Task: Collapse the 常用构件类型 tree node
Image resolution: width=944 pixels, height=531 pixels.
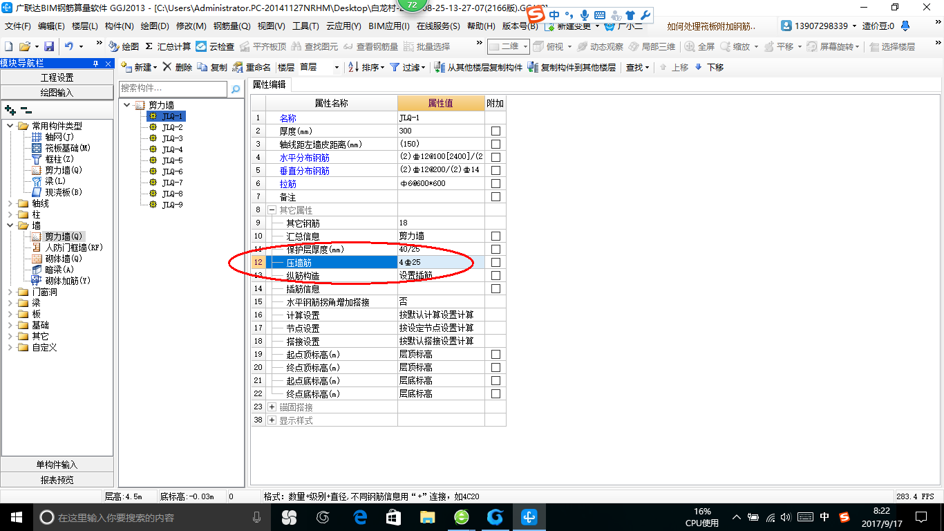Action: click(x=10, y=126)
